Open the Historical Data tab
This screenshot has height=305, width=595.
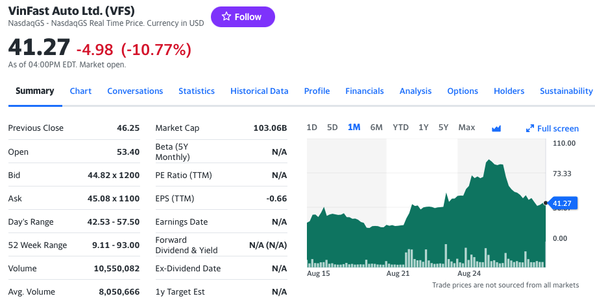pyautogui.click(x=259, y=91)
